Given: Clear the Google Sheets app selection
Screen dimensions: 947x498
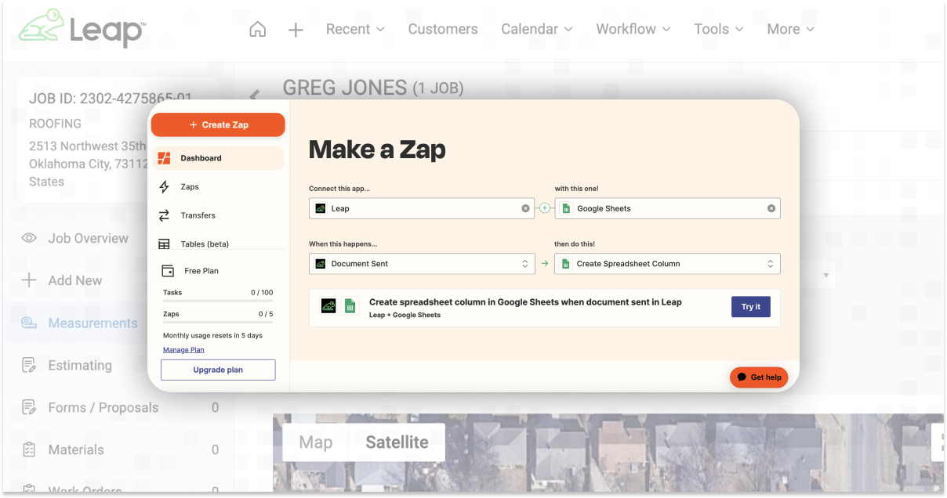Looking at the screenshot, I should [x=771, y=208].
